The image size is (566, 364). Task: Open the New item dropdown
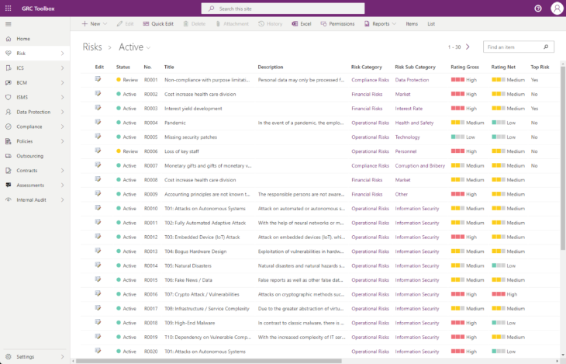click(x=95, y=24)
